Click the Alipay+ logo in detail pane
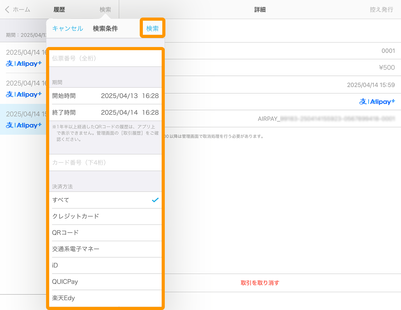Viewport: 401px width, 310px height. (377, 102)
